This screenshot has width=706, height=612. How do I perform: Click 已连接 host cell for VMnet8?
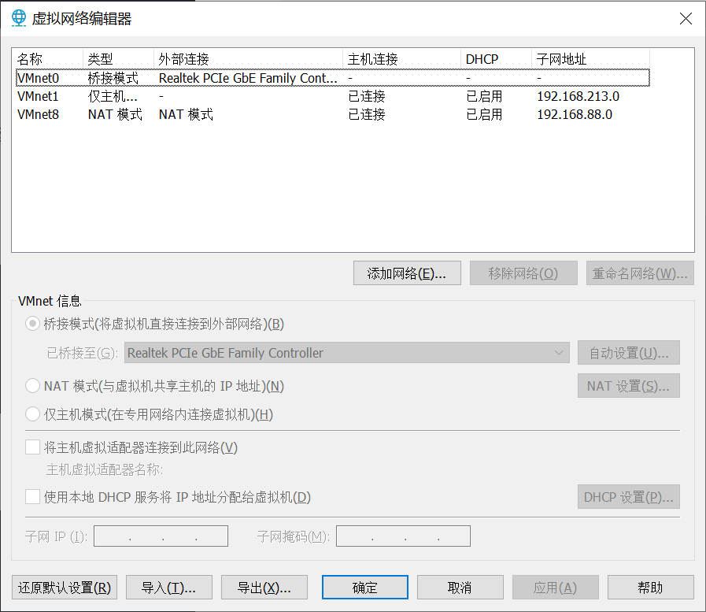click(367, 114)
